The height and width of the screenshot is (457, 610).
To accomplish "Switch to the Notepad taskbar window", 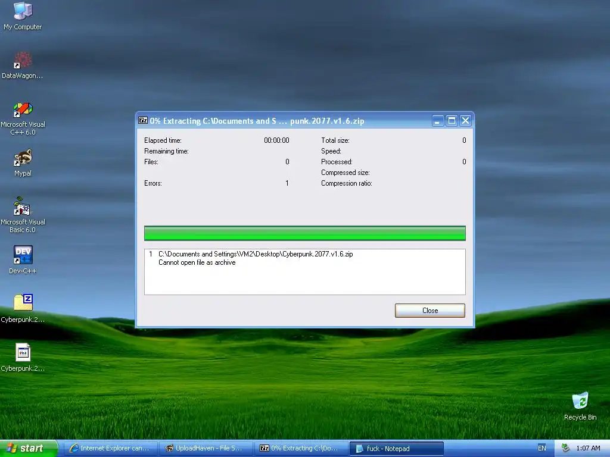I will (x=396, y=449).
